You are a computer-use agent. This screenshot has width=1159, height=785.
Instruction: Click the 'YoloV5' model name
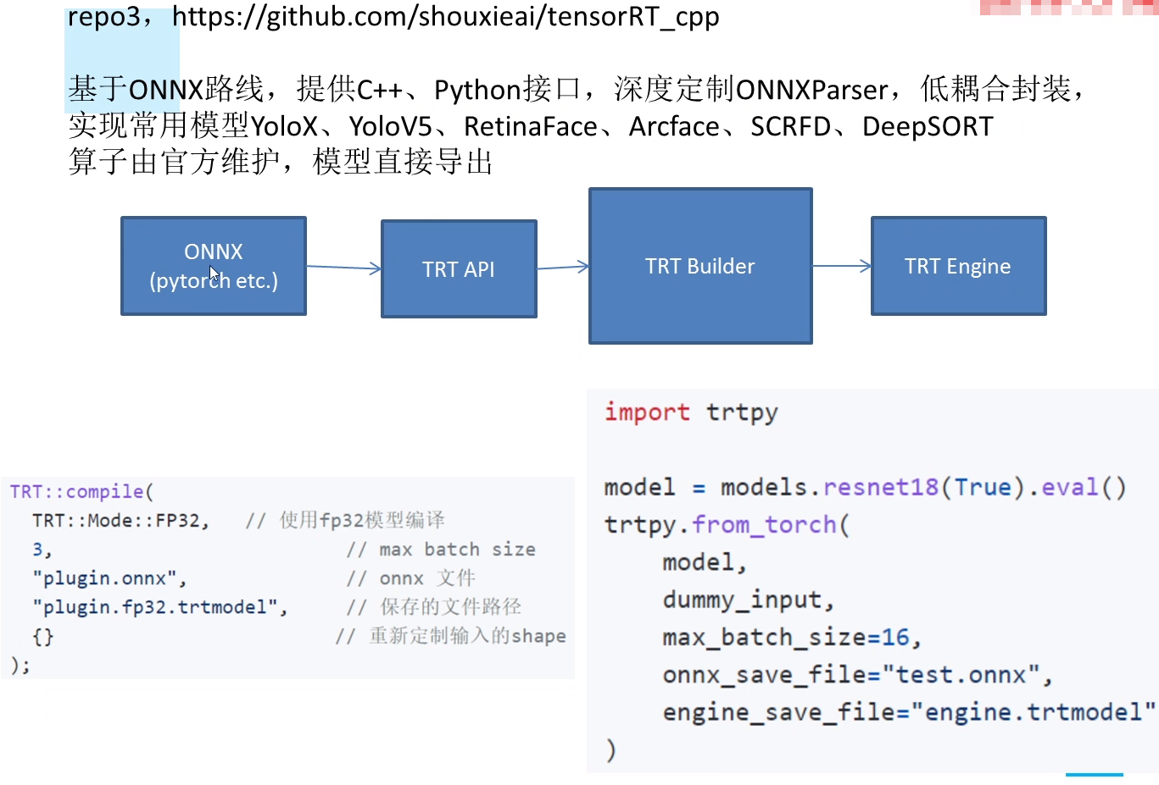390,126
